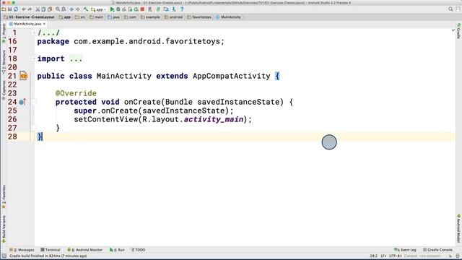Open the Event Log
The width and height of the screenshot is (462, 260).
405,250
